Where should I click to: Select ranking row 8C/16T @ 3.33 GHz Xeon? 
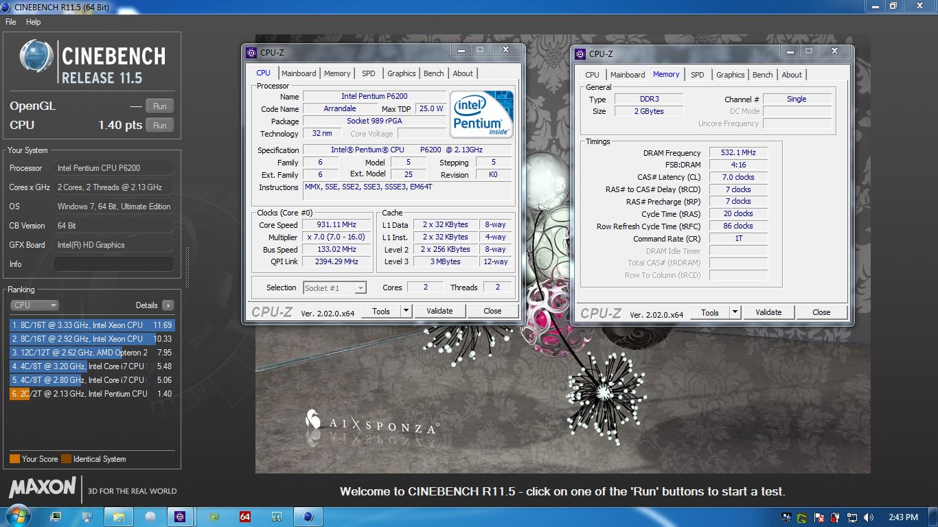coord(91,325)
